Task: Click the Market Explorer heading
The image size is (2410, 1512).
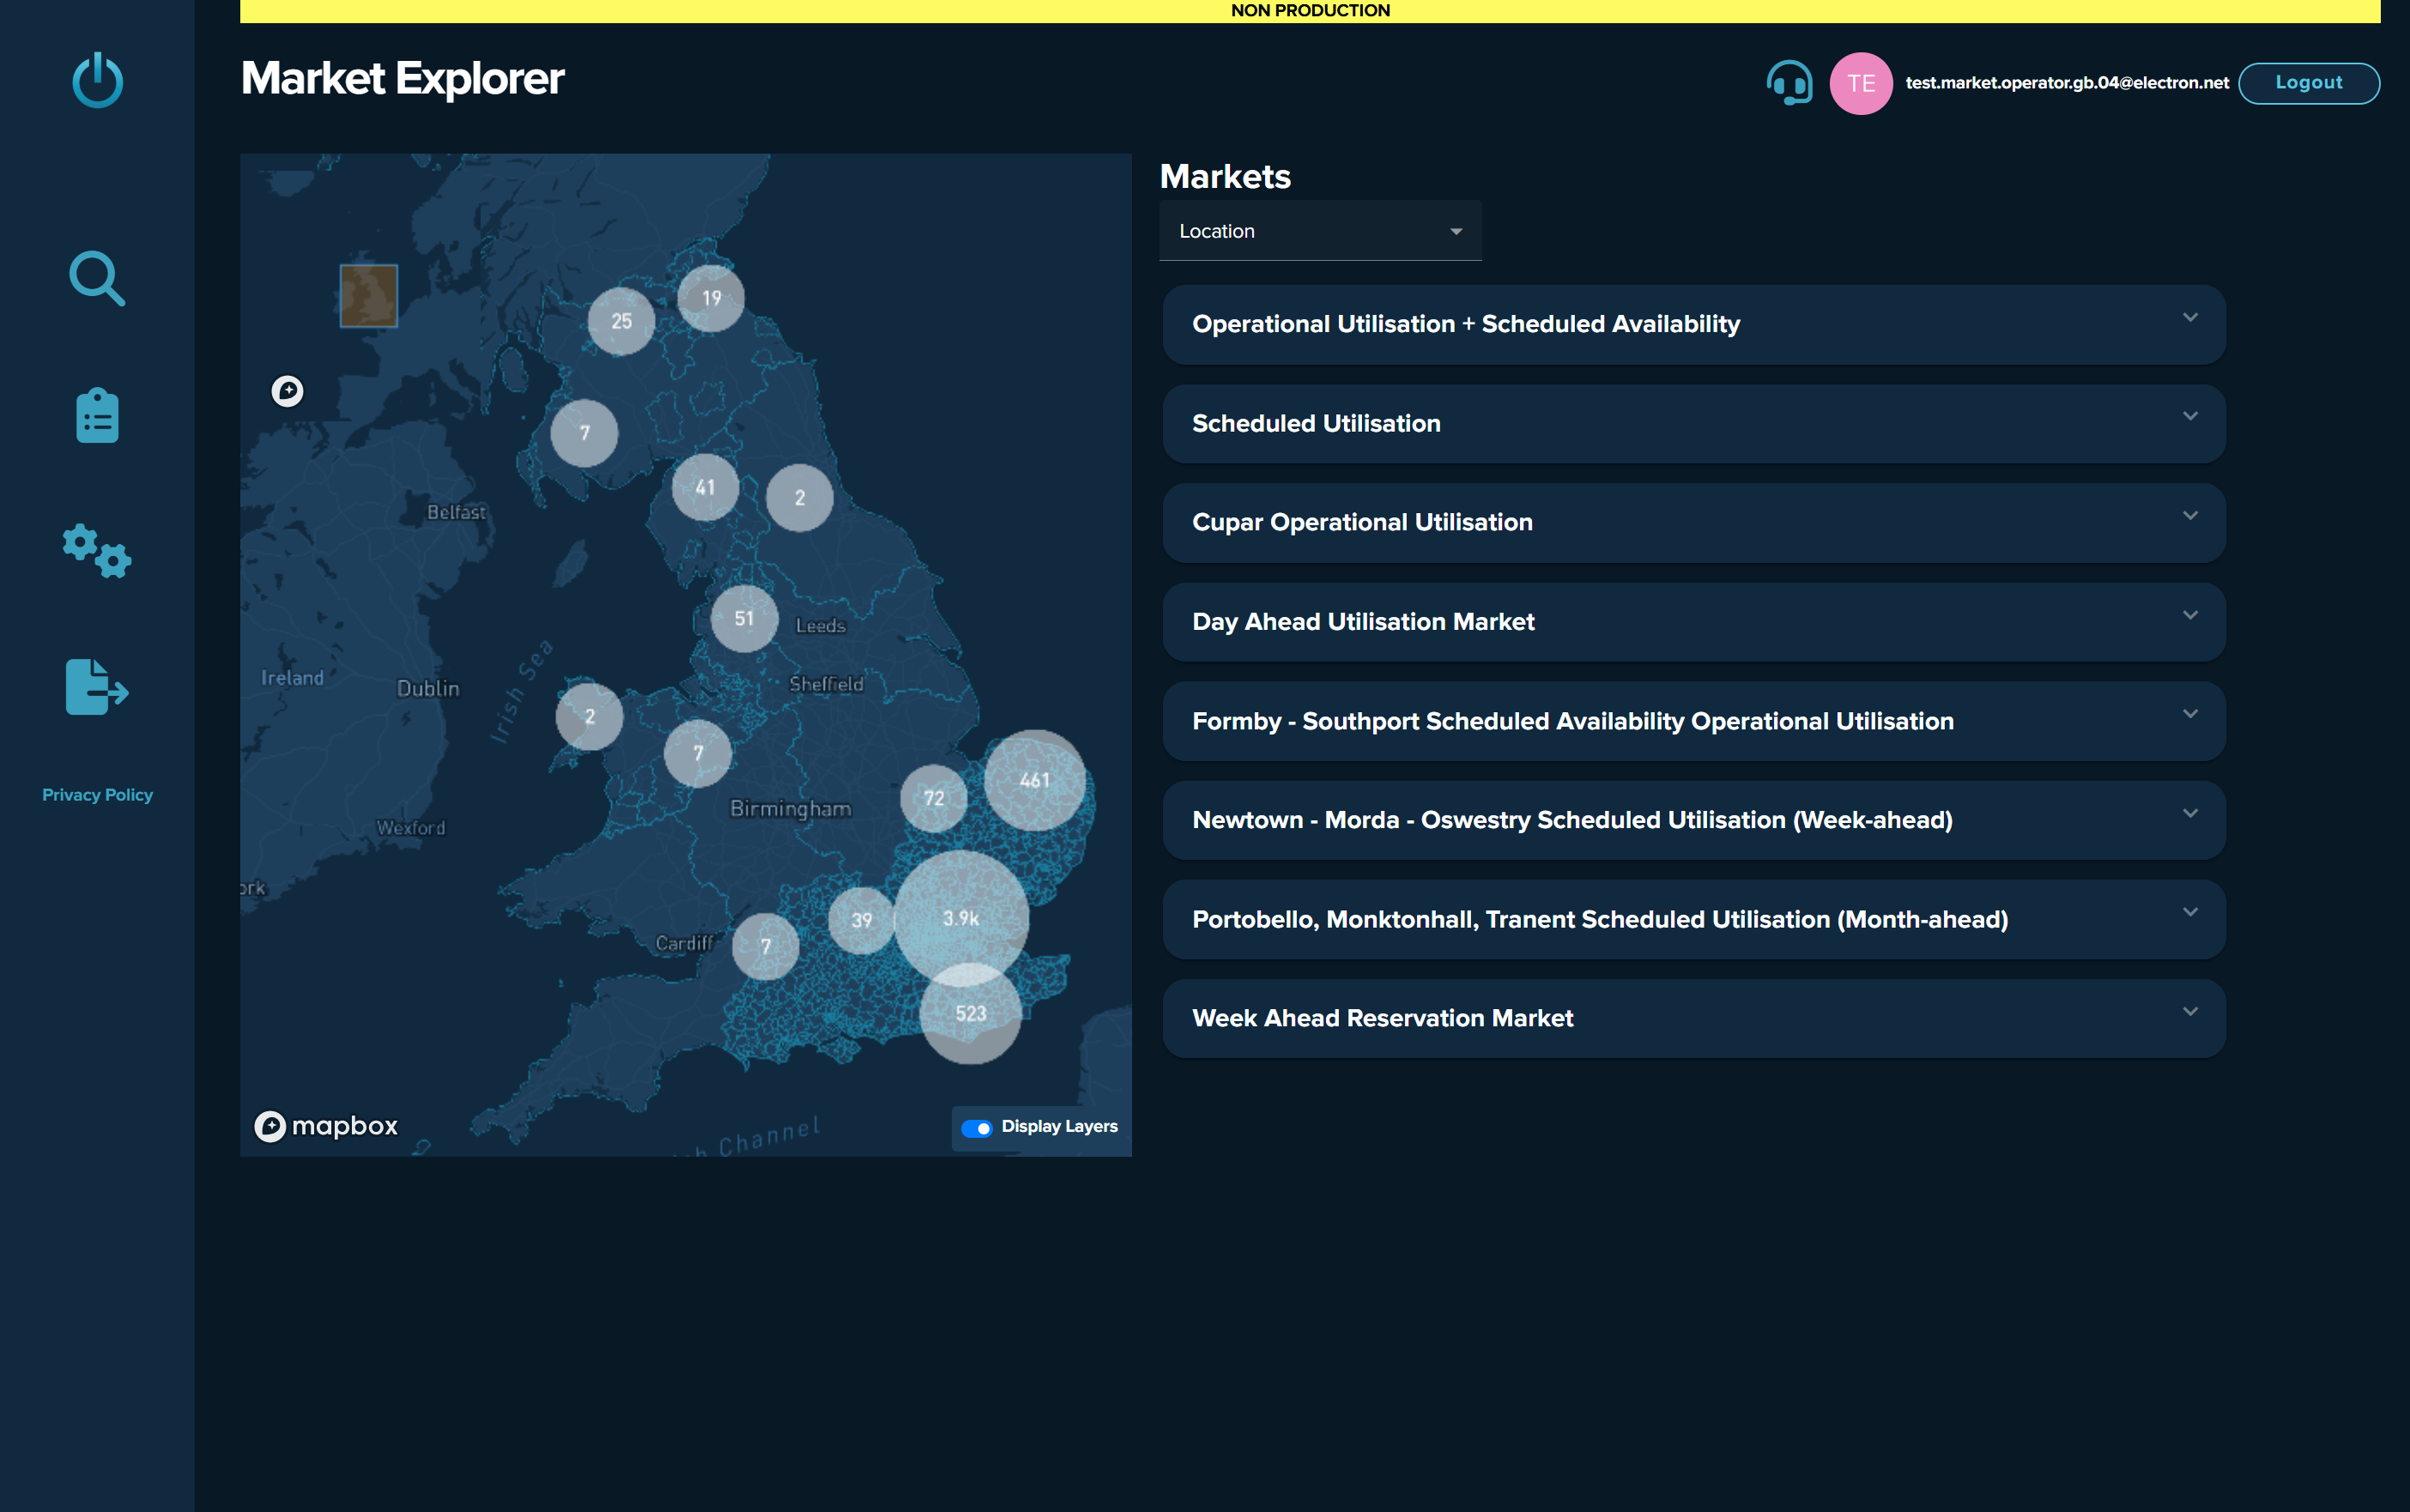Action: (x=402, y=78)
